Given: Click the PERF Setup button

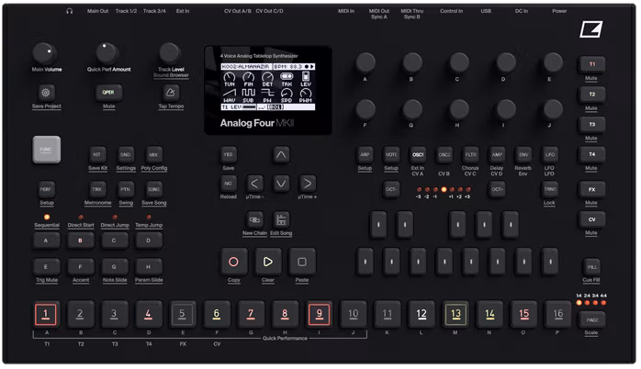Looking at the screenshot, I should pos(46,189).
